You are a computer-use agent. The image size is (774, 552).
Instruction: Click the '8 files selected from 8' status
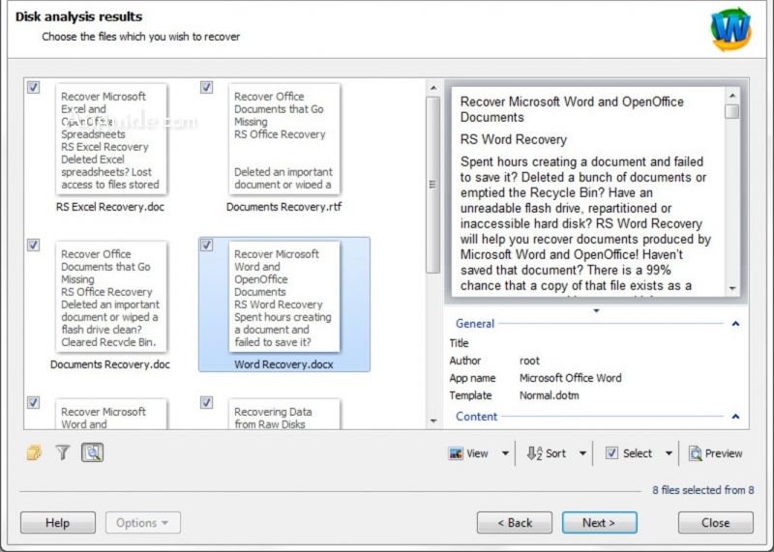(x=703, y=490)
